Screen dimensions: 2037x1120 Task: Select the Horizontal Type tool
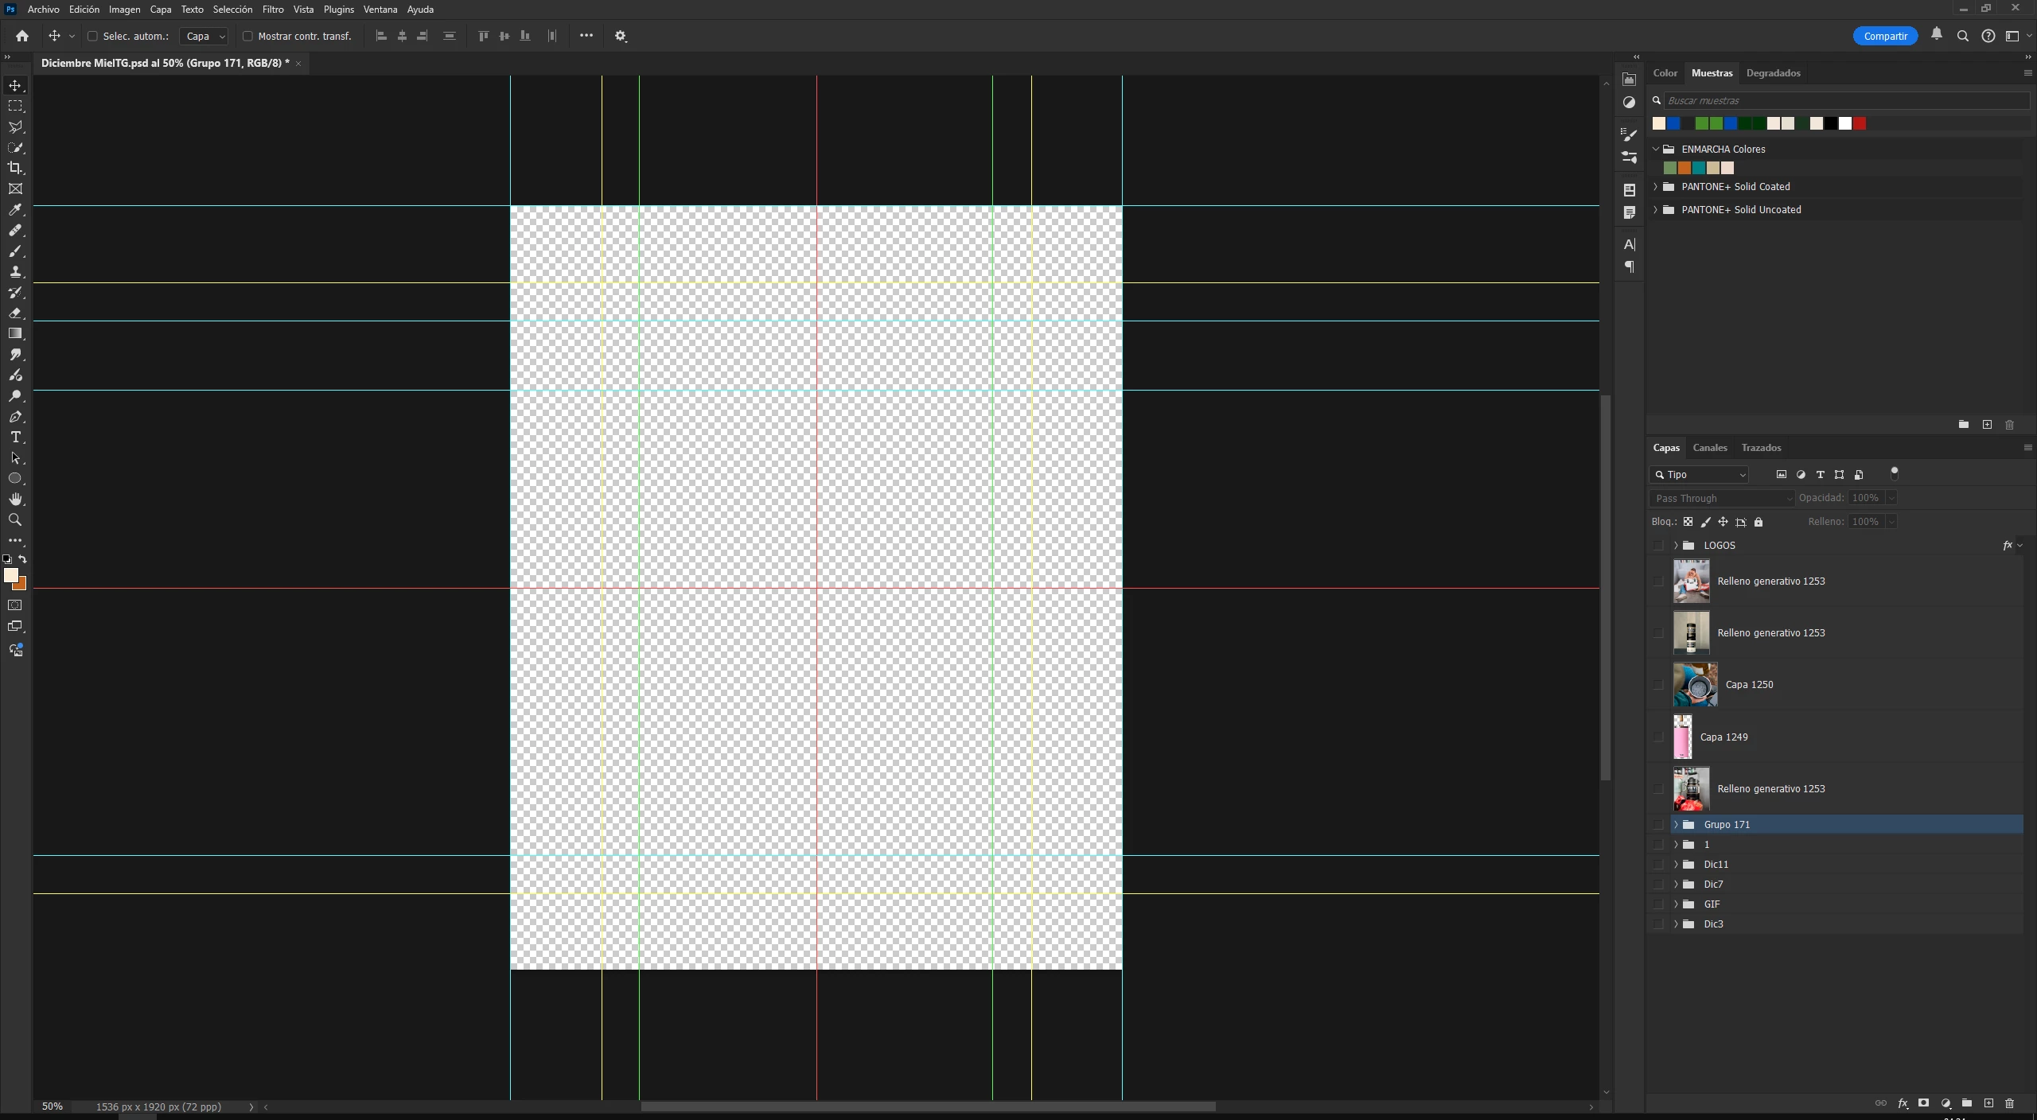(15, 437)
